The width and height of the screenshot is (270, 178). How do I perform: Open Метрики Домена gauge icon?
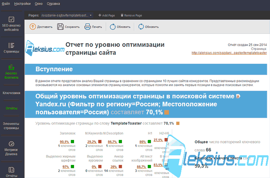tap(11, 144)
